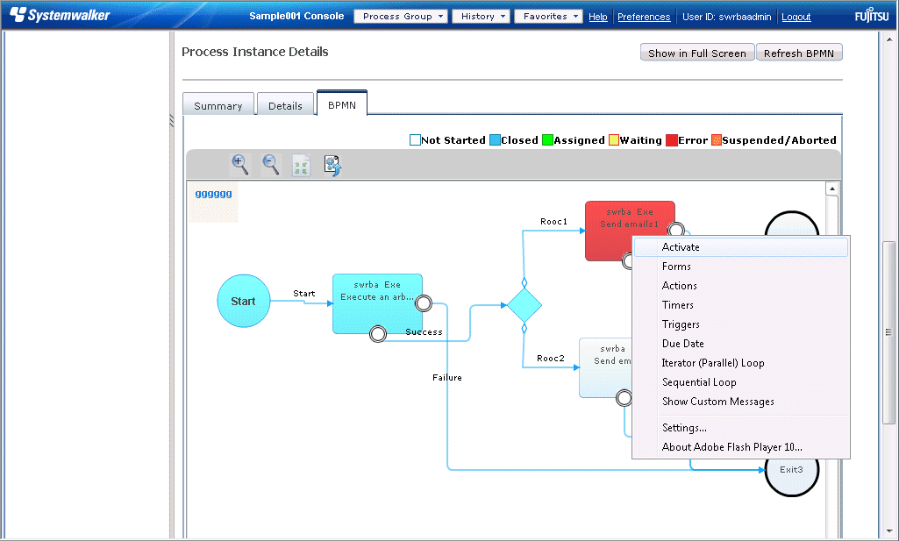The width and height of the screenshot is (899, 541).
Task: Choose Sequential Loop menu entry
Action: [741, 382]
